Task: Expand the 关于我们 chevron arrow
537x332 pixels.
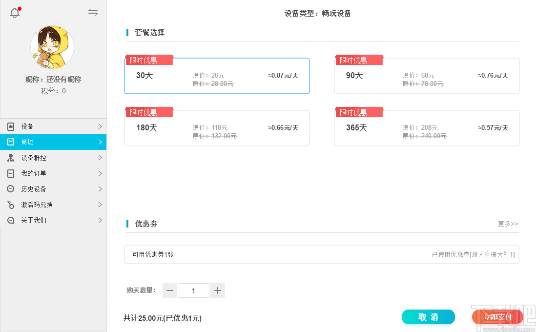Action: (100, 220)
